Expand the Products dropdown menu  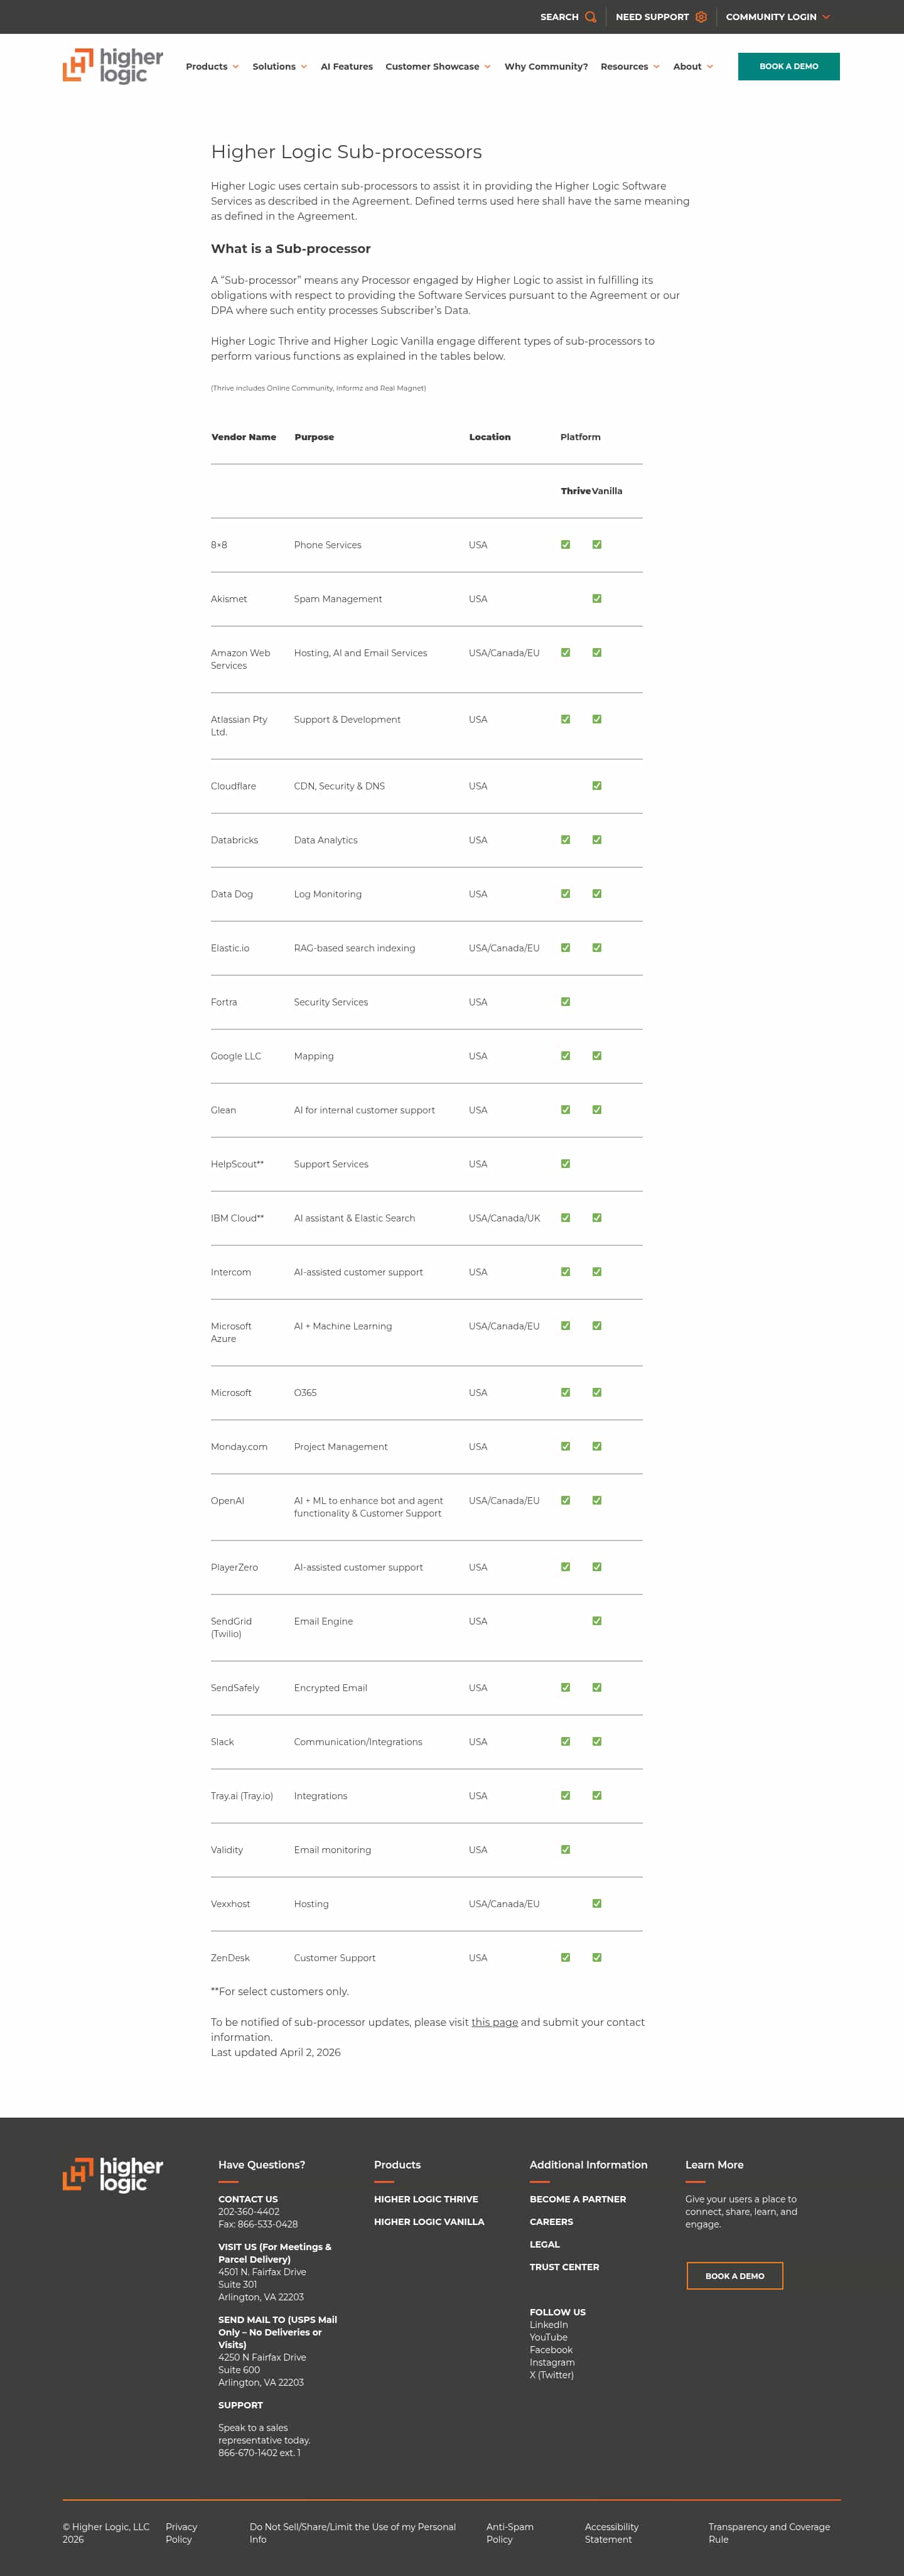[212, 67]
